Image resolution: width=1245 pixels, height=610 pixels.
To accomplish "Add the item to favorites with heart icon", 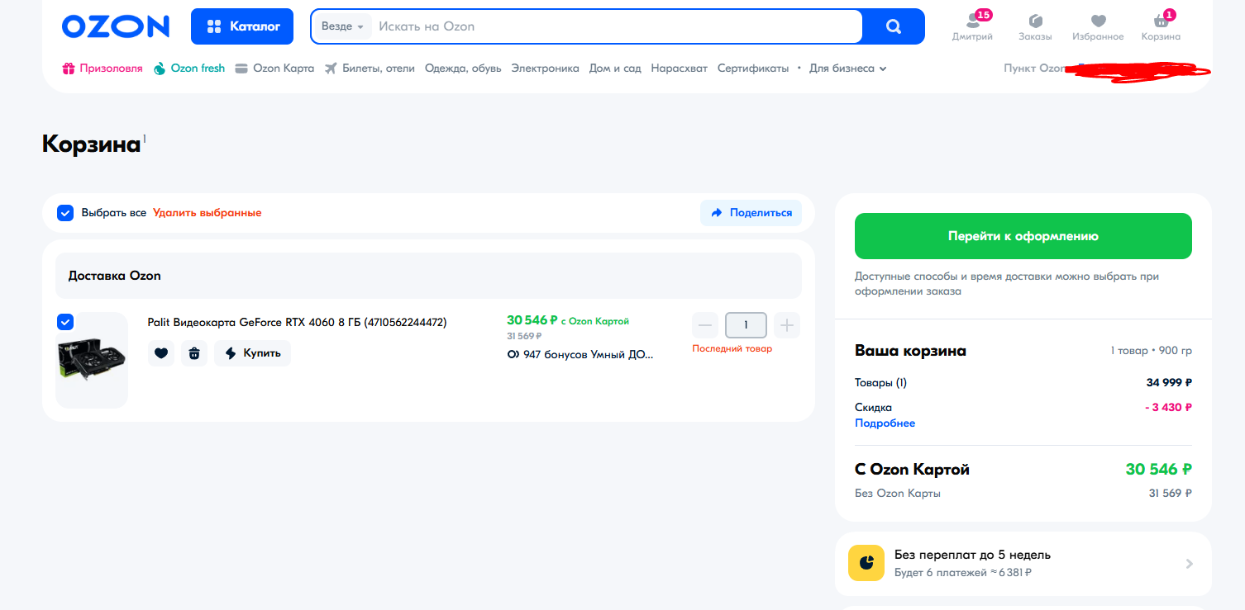I will 161,353.
